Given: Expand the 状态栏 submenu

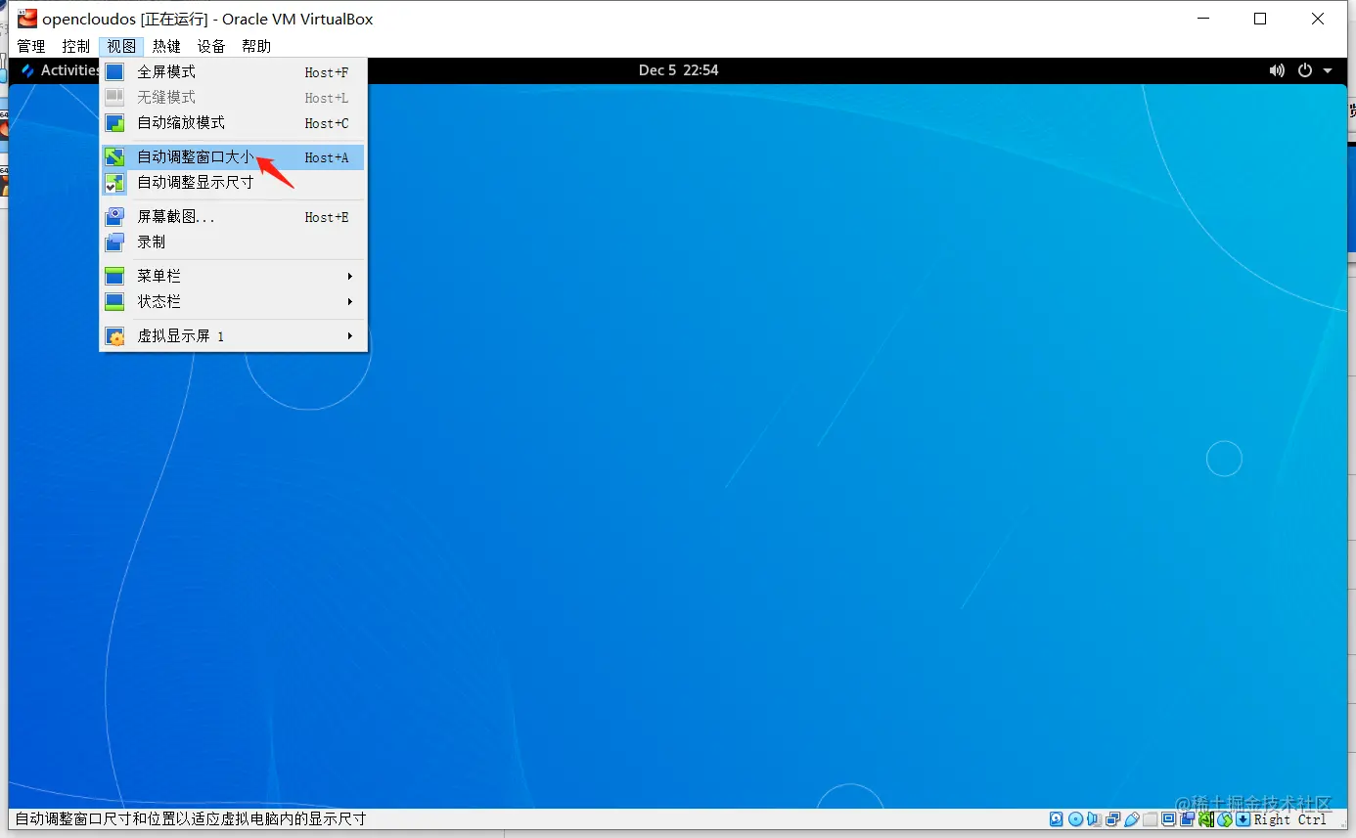Looking at the screenshot, I should pos(233,301).
